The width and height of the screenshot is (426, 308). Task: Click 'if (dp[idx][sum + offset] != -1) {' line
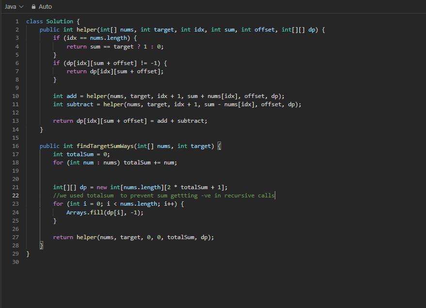pos(110,63)
